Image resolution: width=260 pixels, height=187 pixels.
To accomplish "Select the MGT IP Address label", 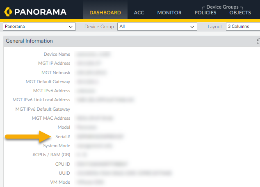I will tap(54, 63).
